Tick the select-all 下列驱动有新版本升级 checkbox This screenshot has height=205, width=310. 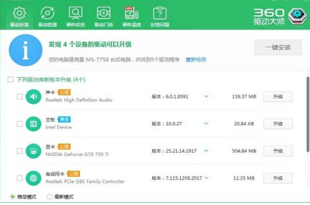tap(10, 79)
